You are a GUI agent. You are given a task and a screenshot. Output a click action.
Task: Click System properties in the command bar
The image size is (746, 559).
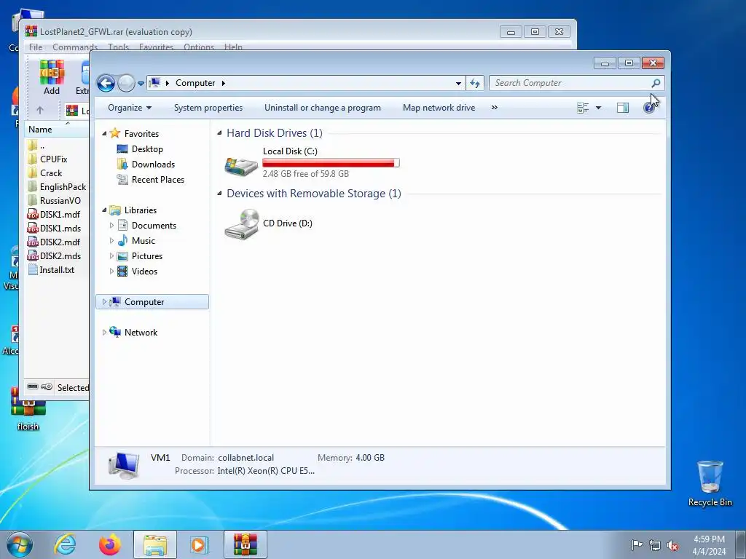[x=208, y=108]
